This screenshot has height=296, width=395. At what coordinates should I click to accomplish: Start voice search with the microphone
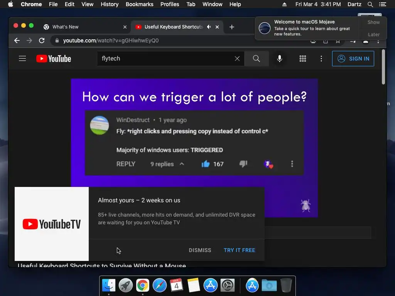(279, 59)
